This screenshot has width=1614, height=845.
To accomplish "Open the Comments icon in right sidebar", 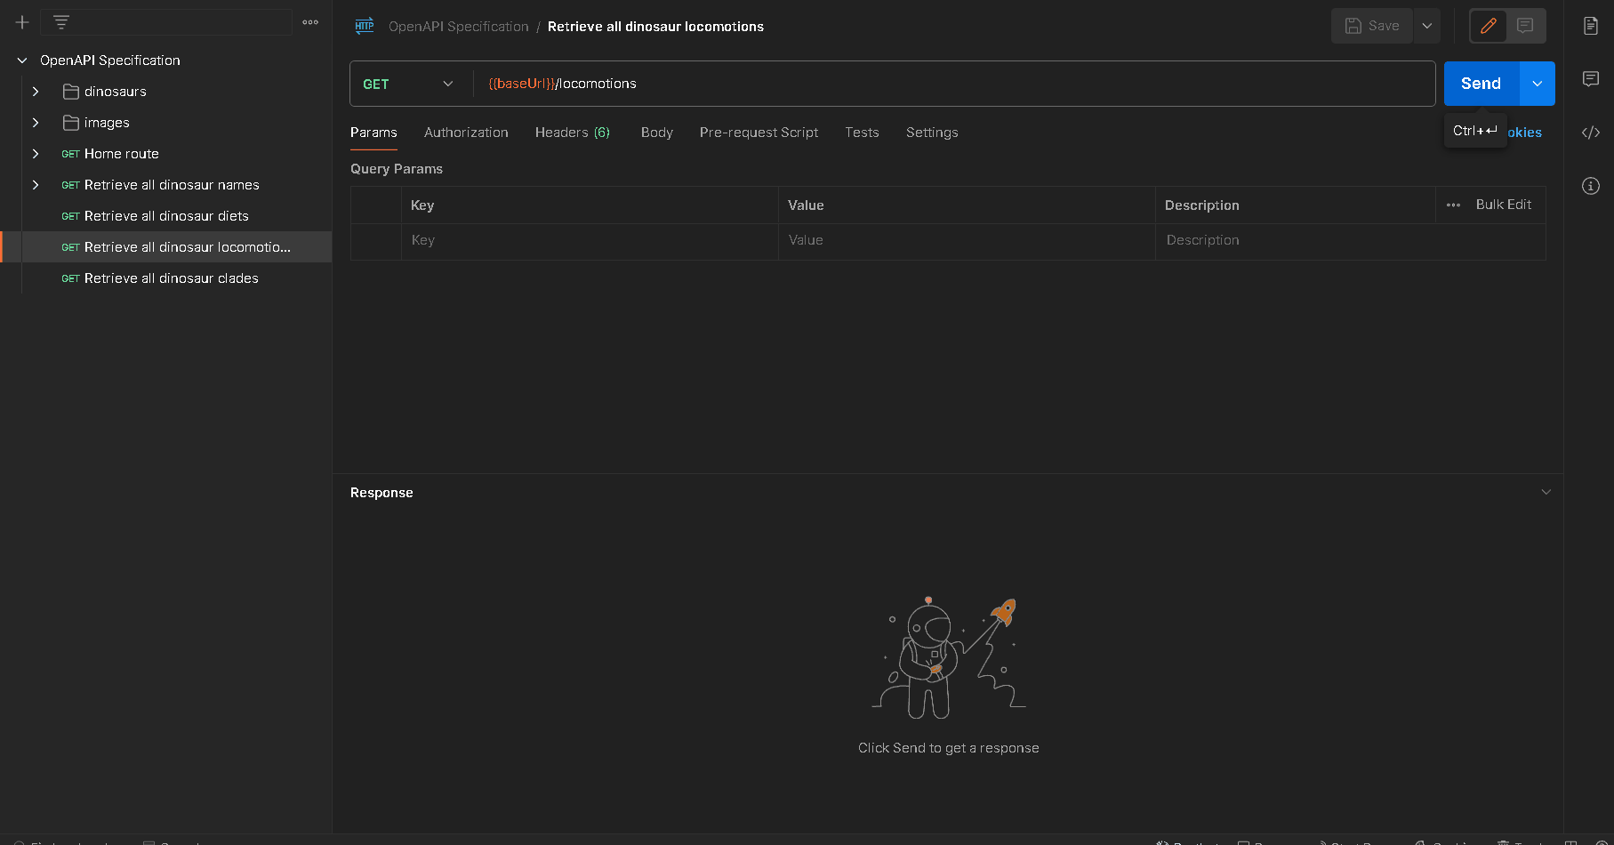I will click(1591, 79).
